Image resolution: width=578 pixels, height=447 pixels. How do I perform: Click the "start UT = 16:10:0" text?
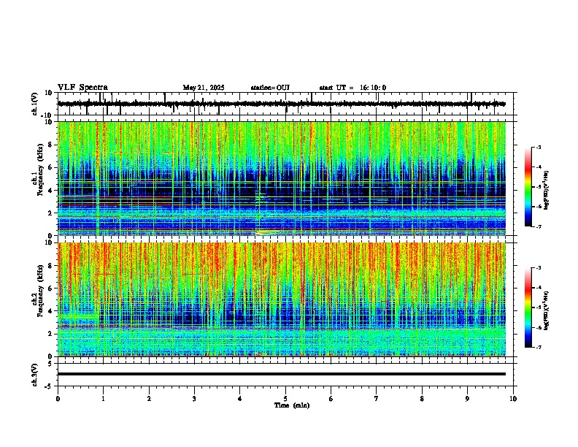(352, 88)
